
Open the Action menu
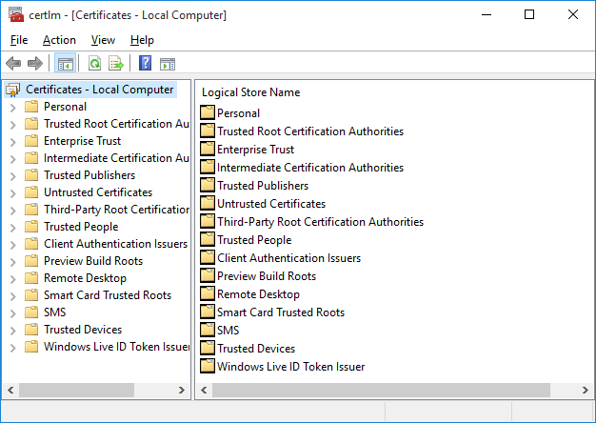point(59,40)
